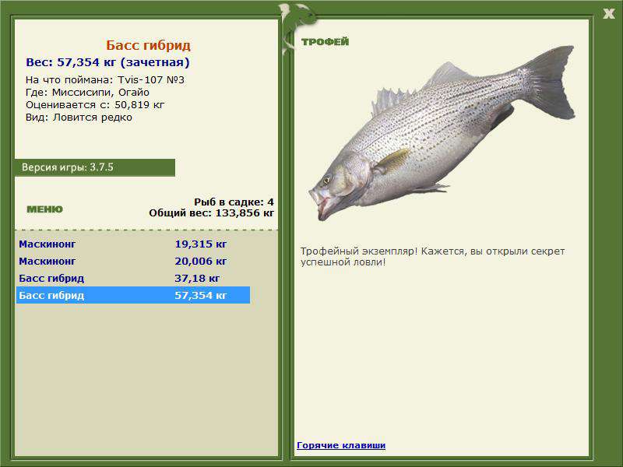Select the Маскинонг 20,006 кг row
Viewport: 623px width, 467px height.
pos(132,261)
